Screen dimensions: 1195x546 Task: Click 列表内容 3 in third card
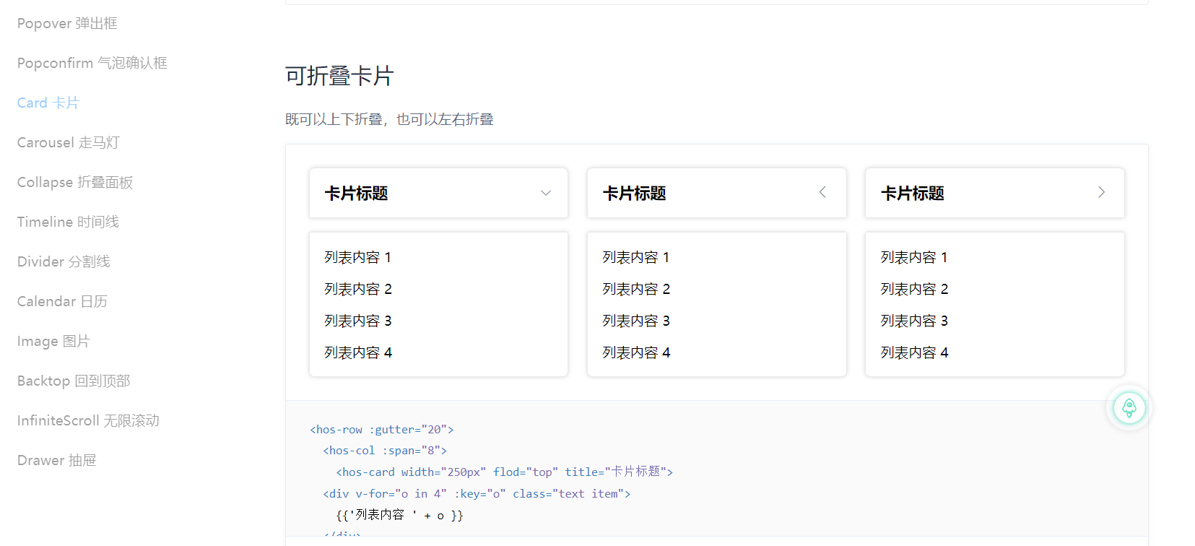pyautogui.click(x=914, y=321)
